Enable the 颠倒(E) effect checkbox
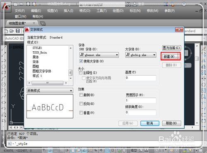The width and height of the screenshot is (207, 153). (81, 95)
